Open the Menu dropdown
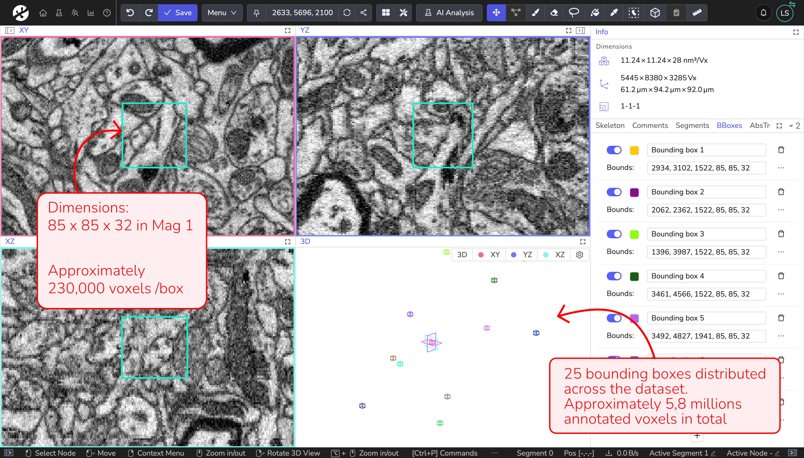The width and height of the screenshot is (804, 458). (x=222, y=13)
